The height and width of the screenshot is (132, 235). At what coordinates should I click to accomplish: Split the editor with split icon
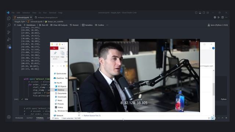point(223,17)
